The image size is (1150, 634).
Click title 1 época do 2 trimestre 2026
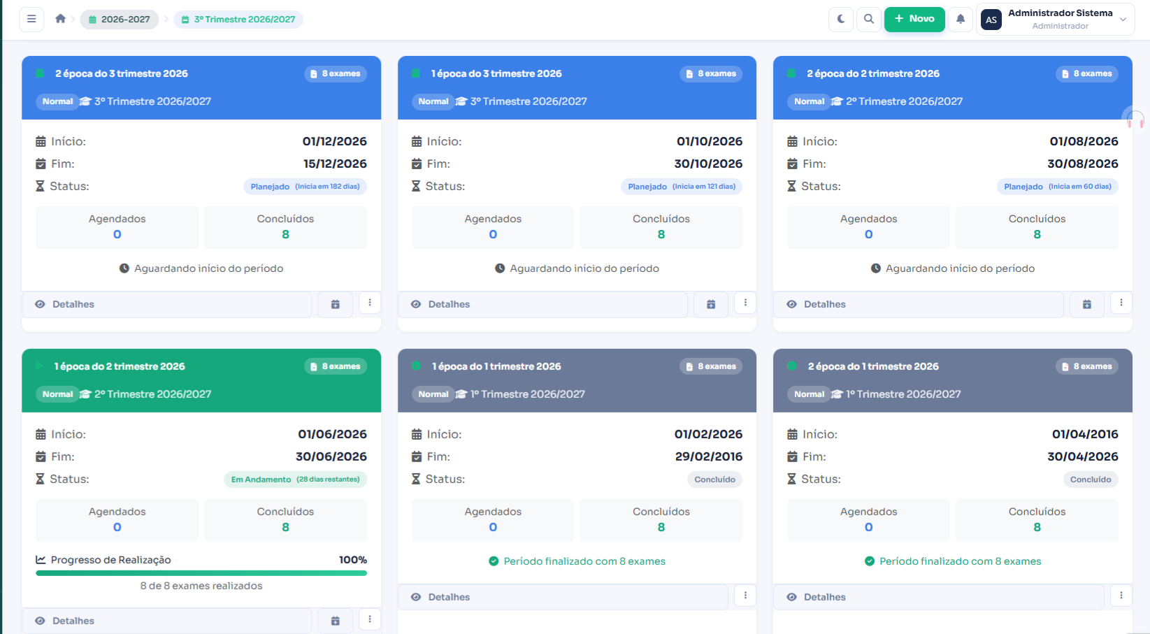[x=120, y=366]
